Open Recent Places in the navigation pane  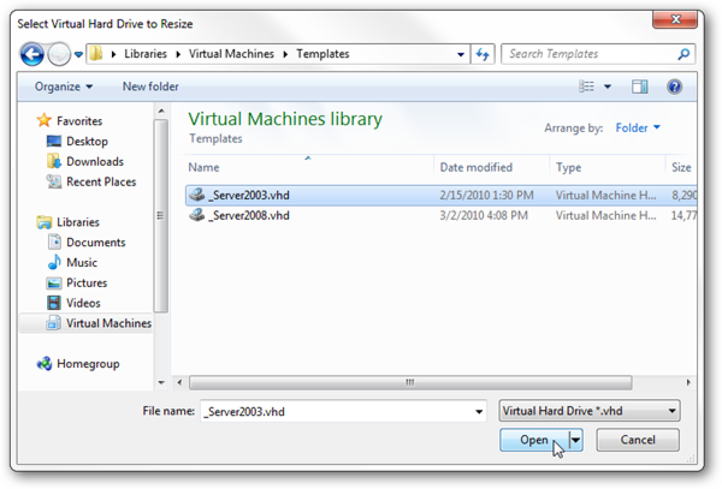click(101, 182)
